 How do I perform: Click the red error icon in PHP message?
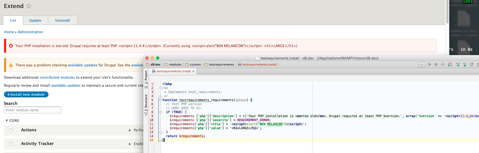[x=11, y=46]
